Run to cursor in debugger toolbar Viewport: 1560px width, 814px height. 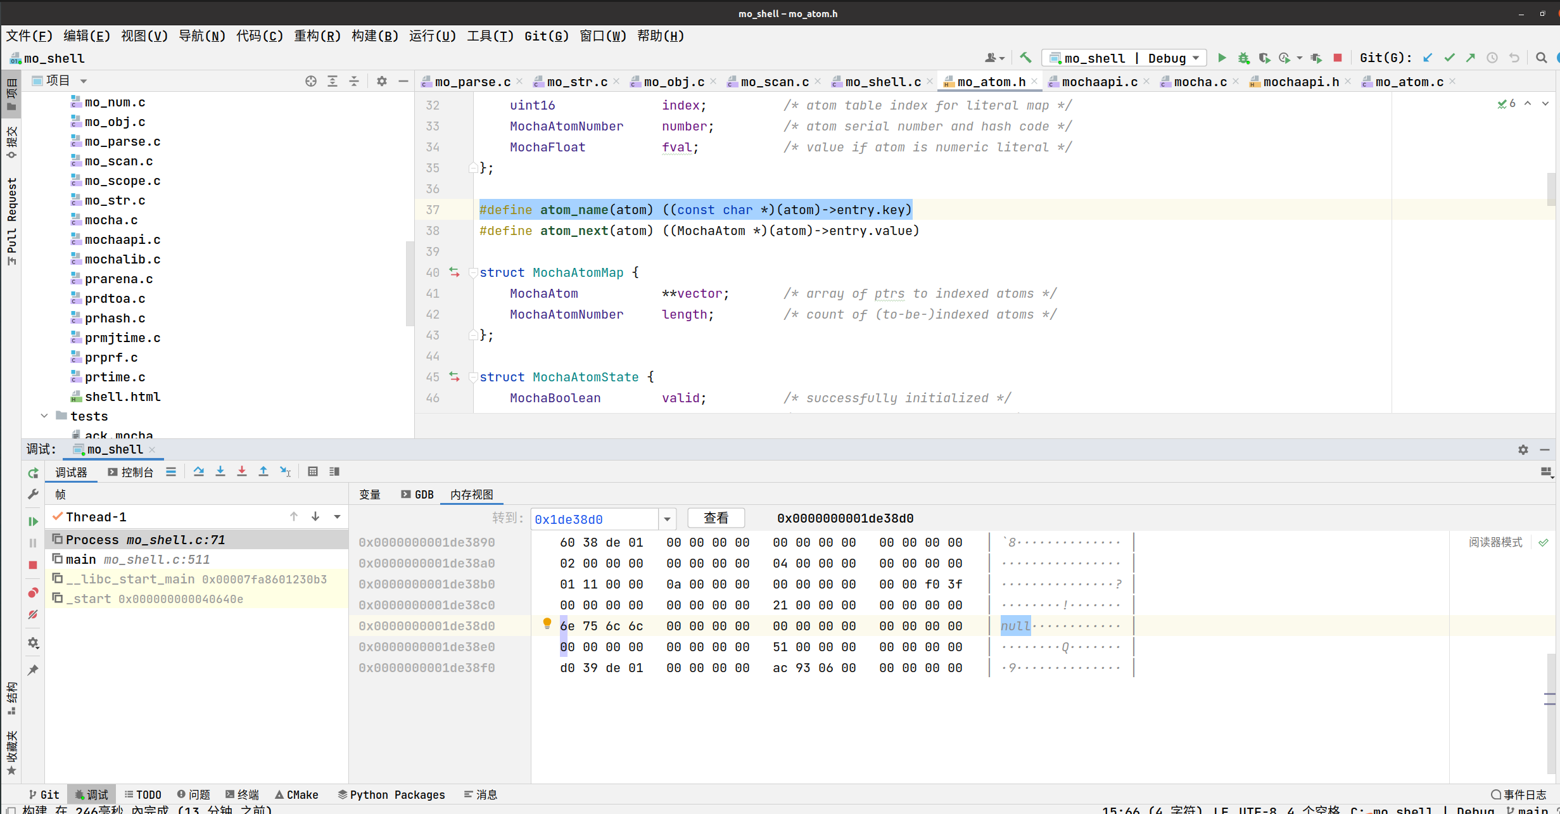click(285, 471)
